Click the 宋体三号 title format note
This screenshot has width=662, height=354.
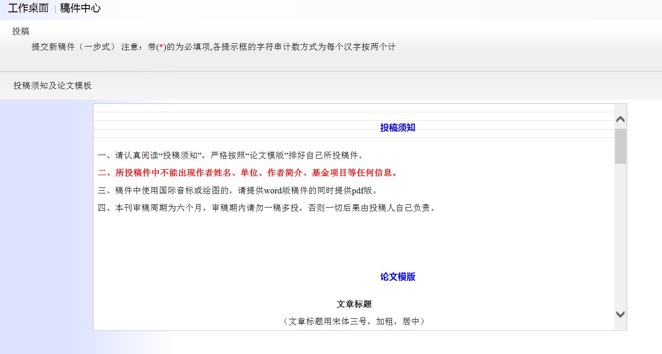coord(354,322)
